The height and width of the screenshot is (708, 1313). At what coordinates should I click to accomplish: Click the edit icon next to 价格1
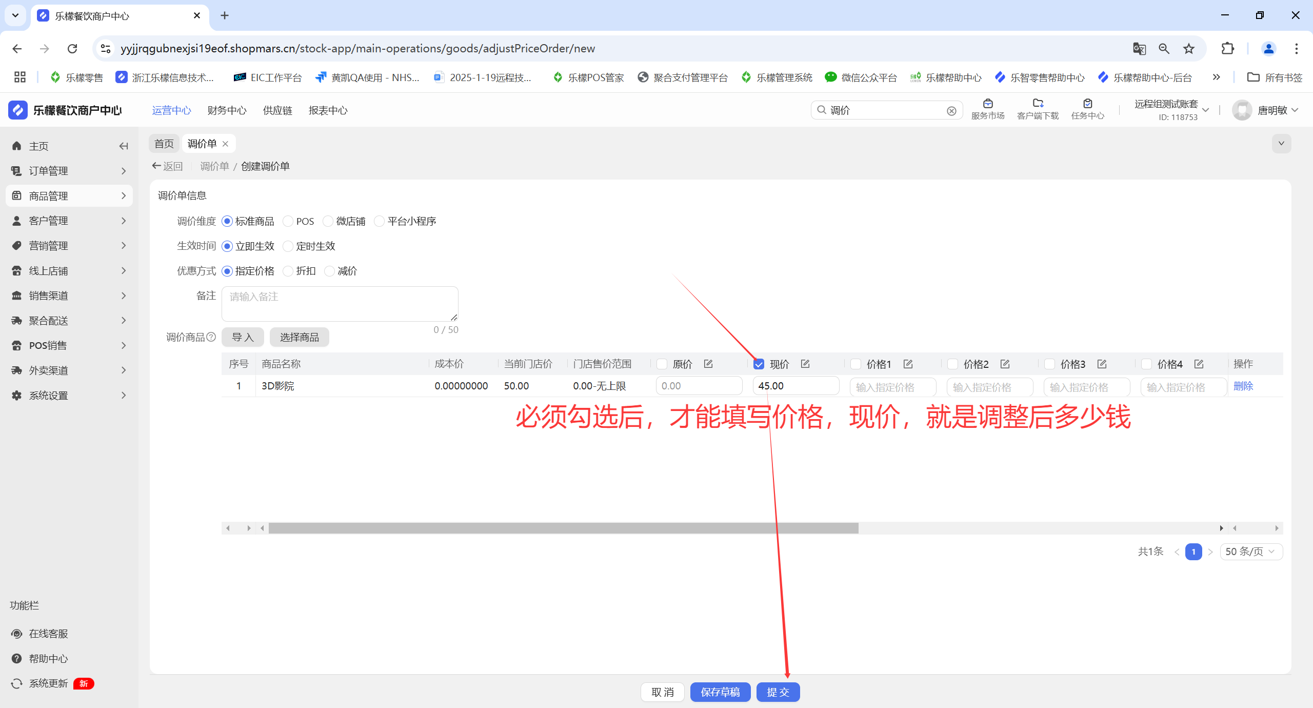click(x=908, y=364)
